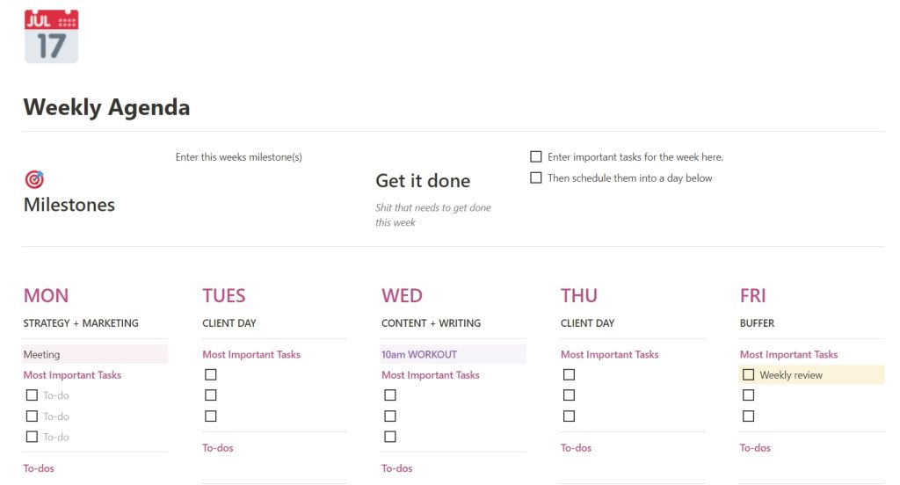900x485 pixels.
Task: Click the 10am WORKOUT block under WED
Action: pyautogui.click(x=453, y=354)
